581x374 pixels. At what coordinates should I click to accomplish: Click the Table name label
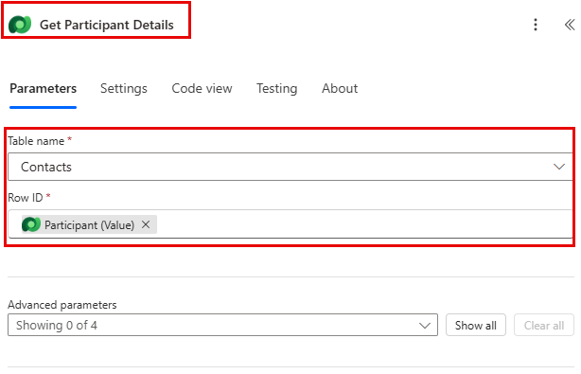point(36,141)
